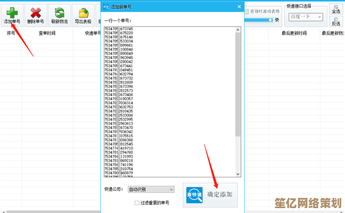Export table with 导出表格 folder icon
This screenshot has width=345, height=213.
click(83, 13)
